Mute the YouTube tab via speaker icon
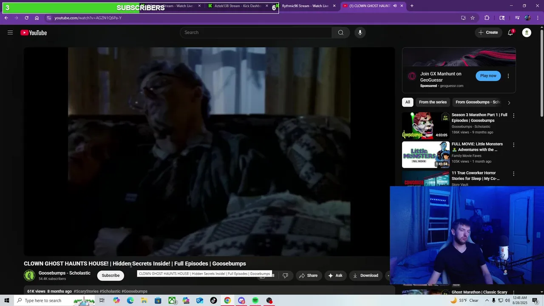 pyautogui.click(x=395, y=6)
